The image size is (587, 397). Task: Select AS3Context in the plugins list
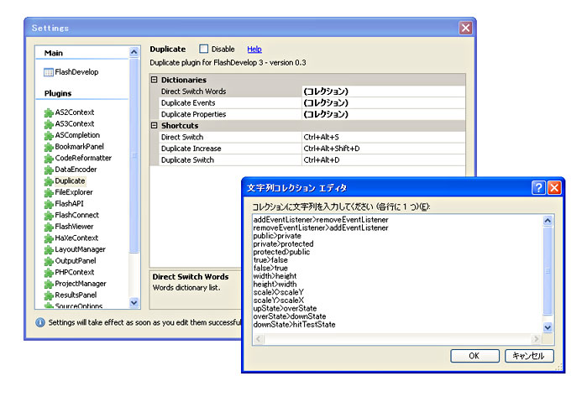click(x=75, y=124)
